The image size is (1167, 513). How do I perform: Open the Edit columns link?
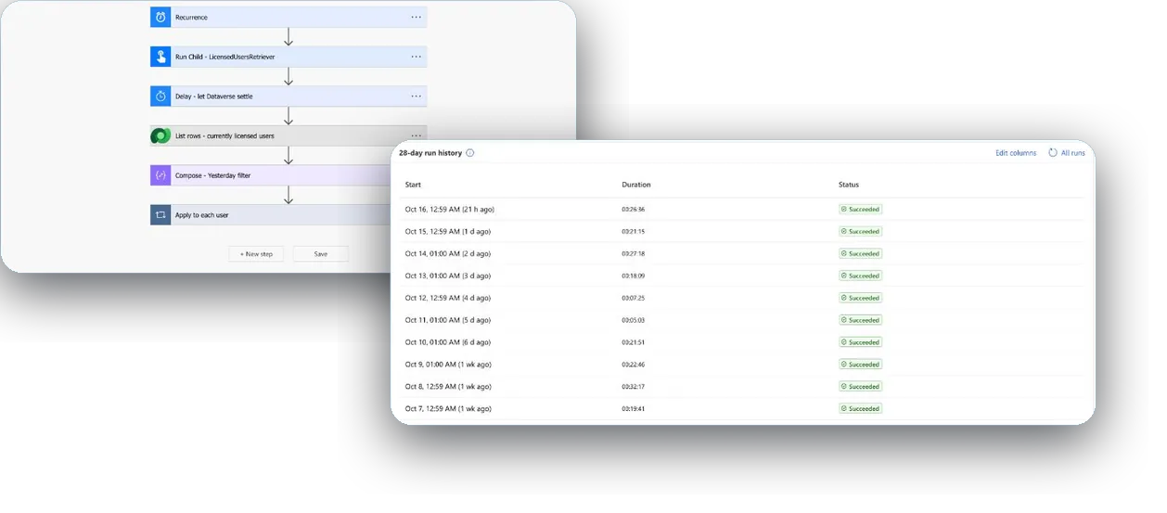click(x=1016, y=153)
